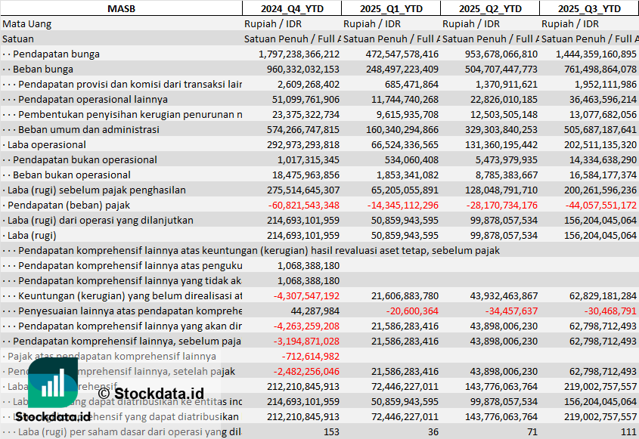Image resolution: width=639 pixels, height=439 pixels.
Task: Click Pendapatan bunga value 1,797,238,366,212
Action: point(299,54)
